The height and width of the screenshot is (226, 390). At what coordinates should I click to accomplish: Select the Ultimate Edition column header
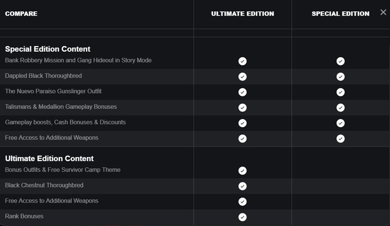coord(243,14)
